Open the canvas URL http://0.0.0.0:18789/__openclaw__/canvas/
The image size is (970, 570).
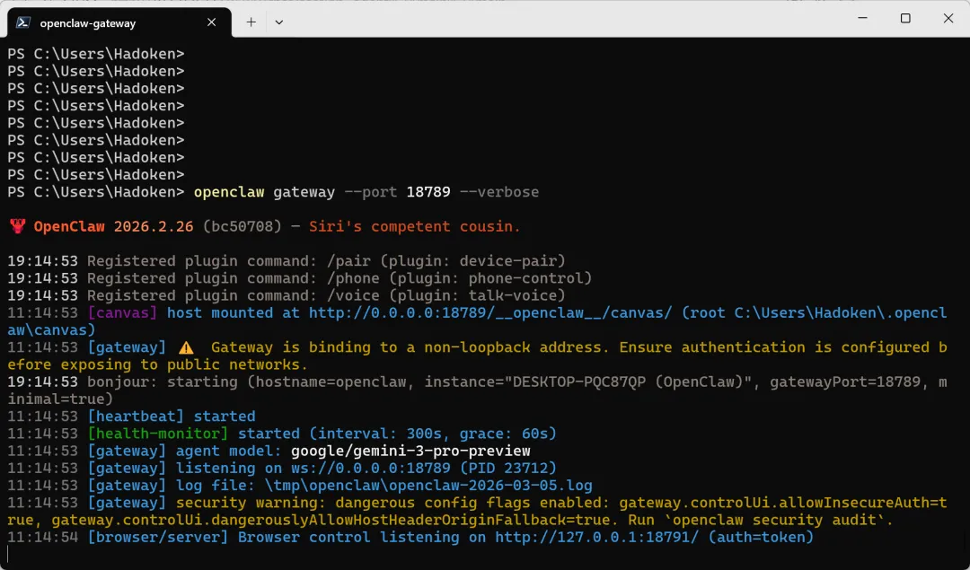coord(490,312)
